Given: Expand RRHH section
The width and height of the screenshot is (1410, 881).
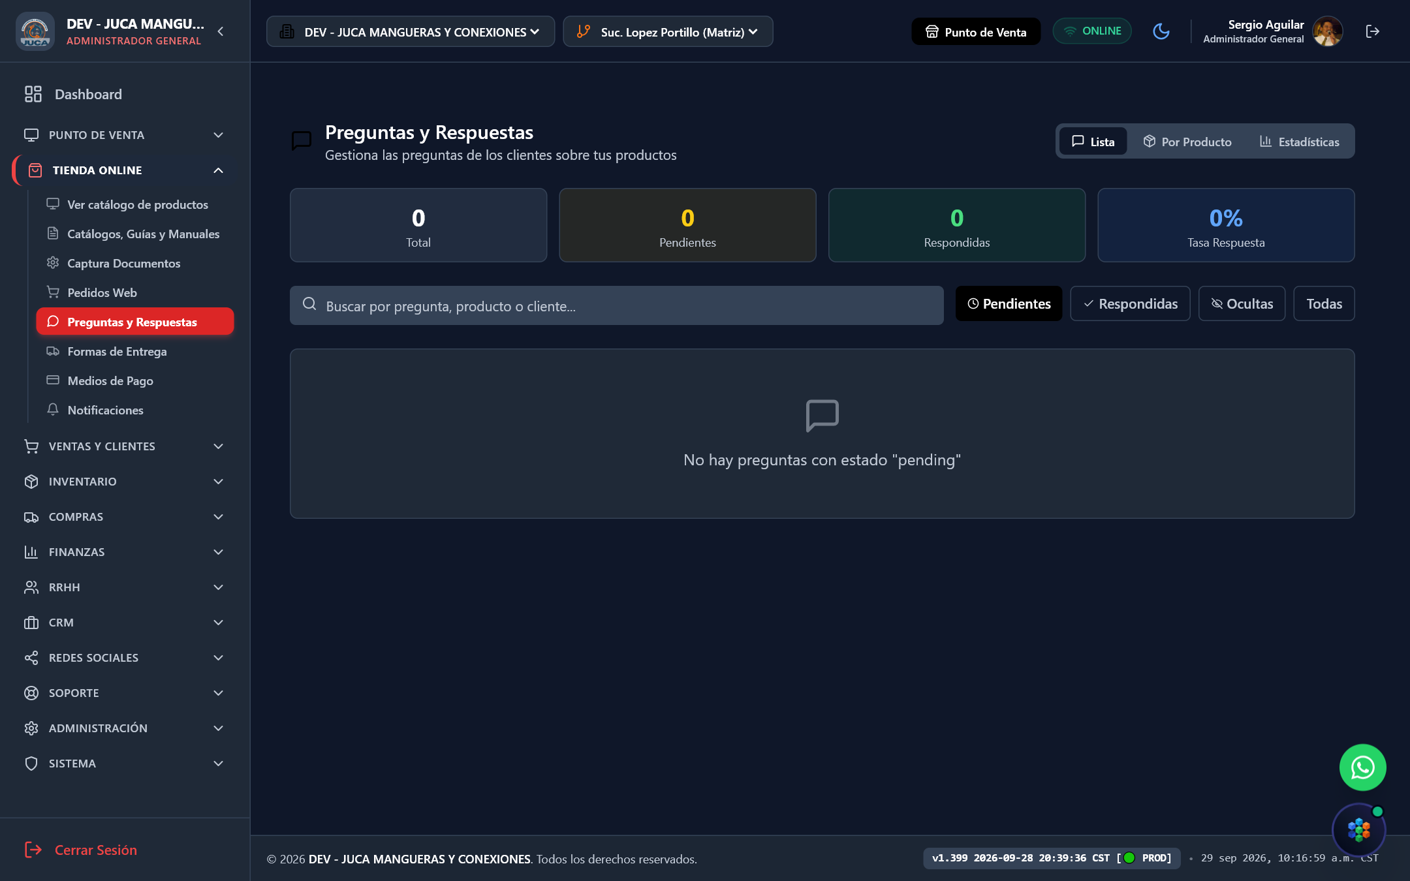Looking at the screenshot, I should point(125,587).
